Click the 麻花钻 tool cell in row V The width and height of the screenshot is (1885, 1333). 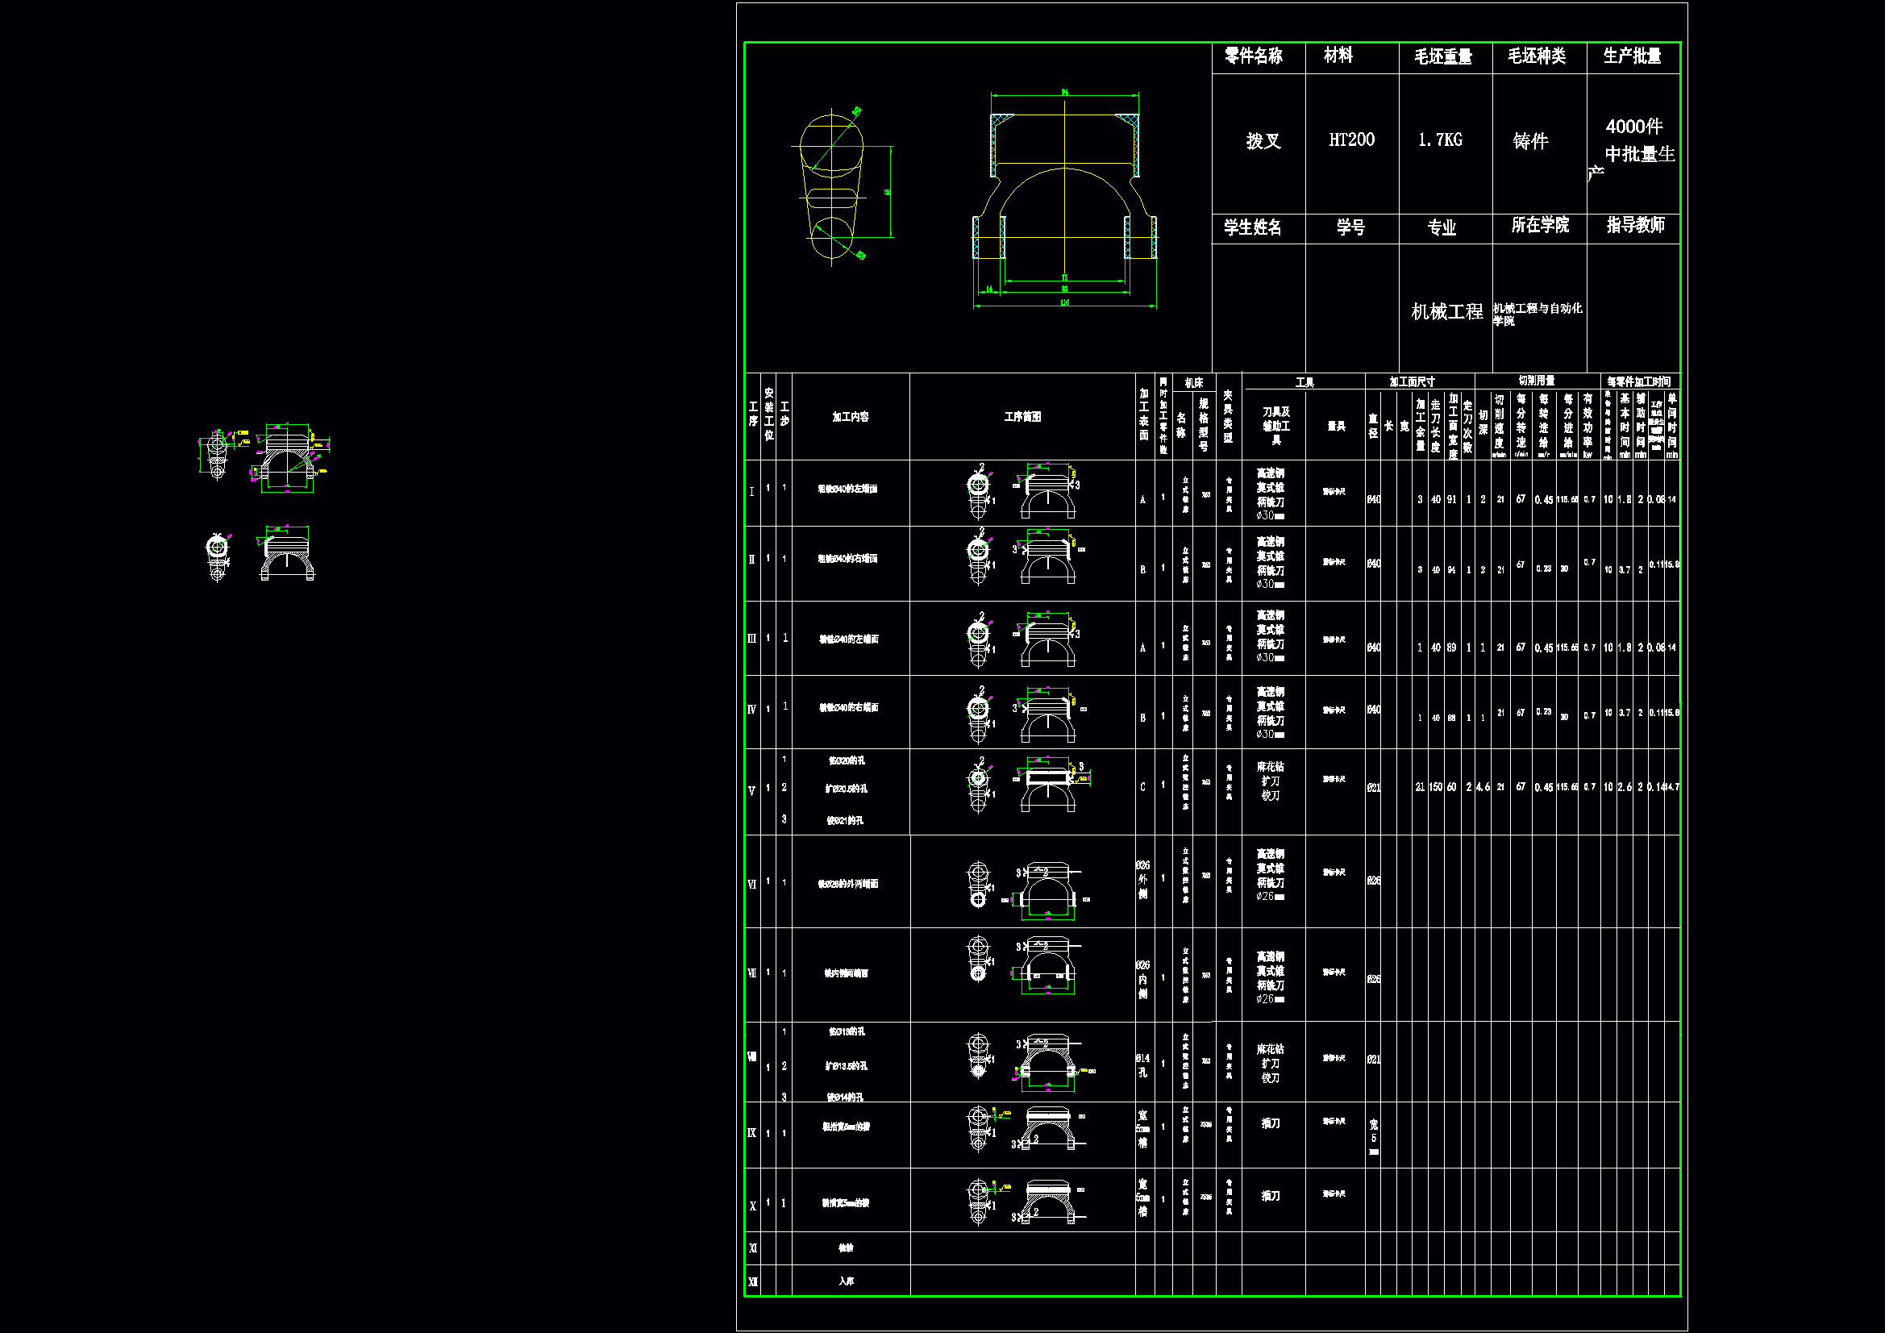click(1270, 767)
